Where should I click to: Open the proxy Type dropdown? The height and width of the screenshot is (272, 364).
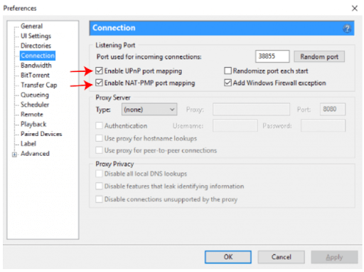pyautogui.click(x=149, y=110)
